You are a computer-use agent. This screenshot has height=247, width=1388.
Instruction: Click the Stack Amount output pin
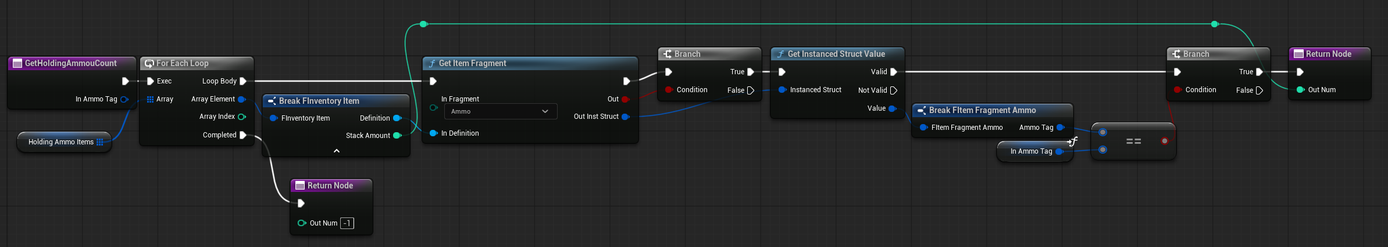tap(397, 136)
